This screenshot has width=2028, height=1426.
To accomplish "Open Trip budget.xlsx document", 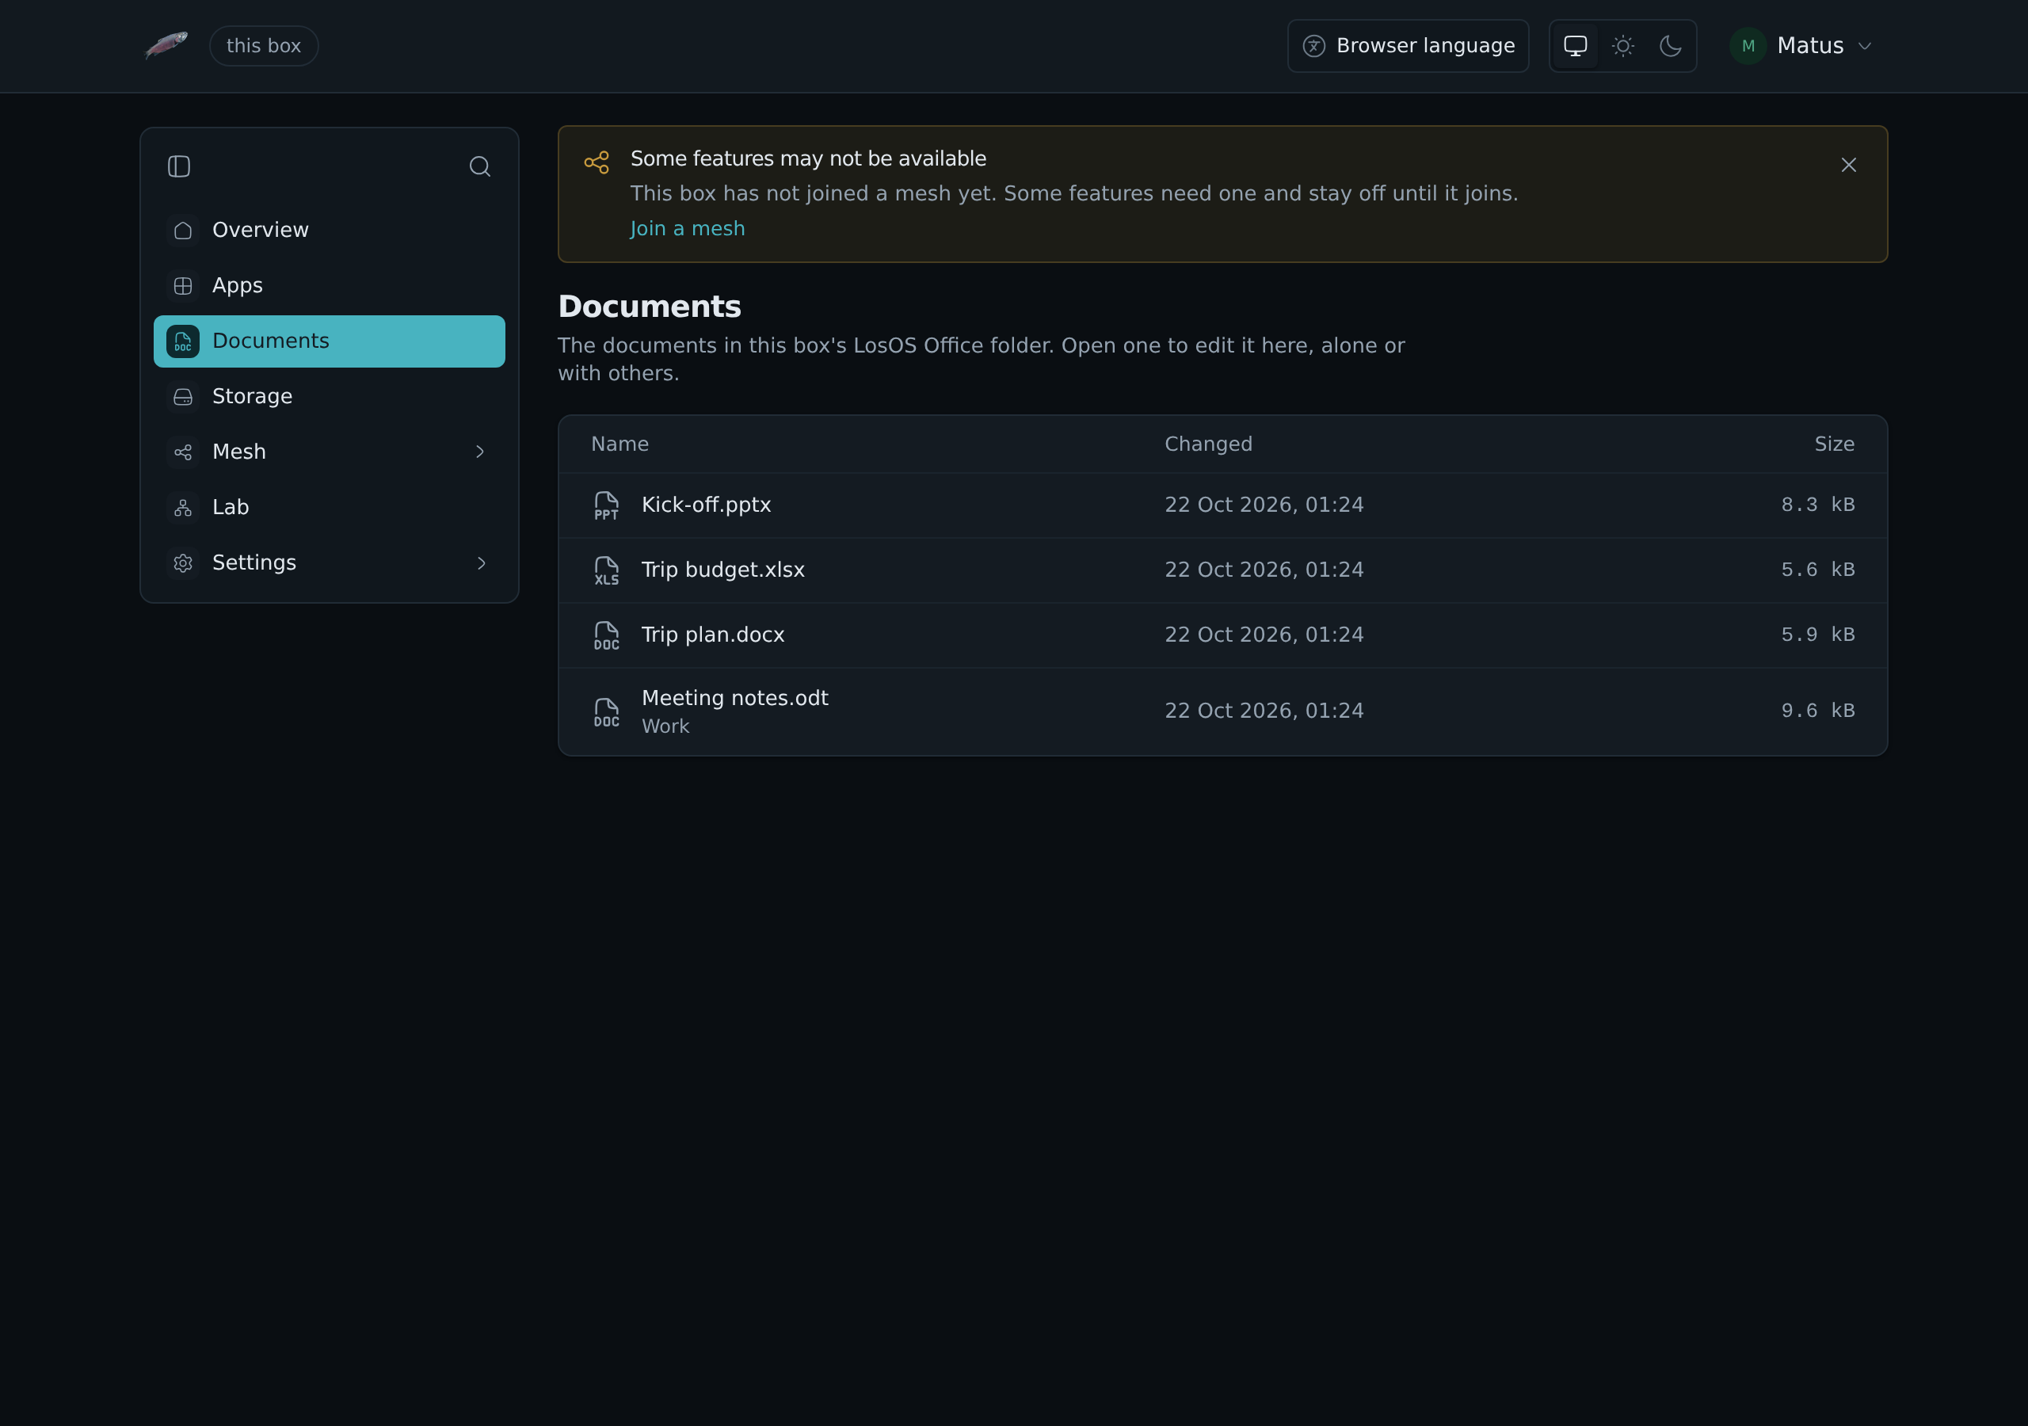I will point(1222,570).
